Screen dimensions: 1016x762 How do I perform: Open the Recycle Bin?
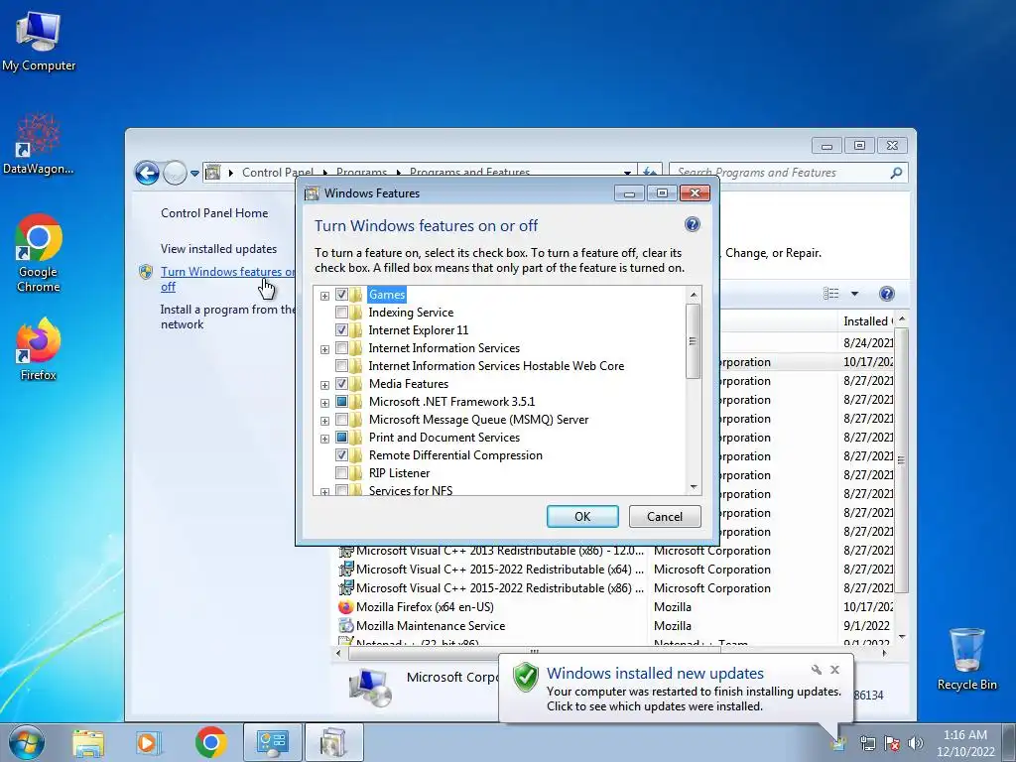click(966, 659)
